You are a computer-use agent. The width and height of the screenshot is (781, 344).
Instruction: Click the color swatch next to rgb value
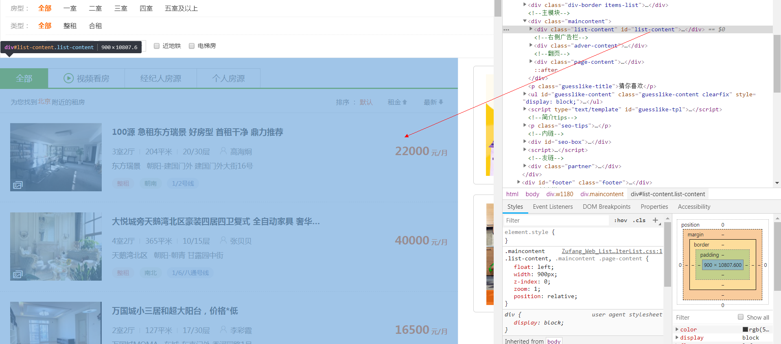[x=745, y=329]
